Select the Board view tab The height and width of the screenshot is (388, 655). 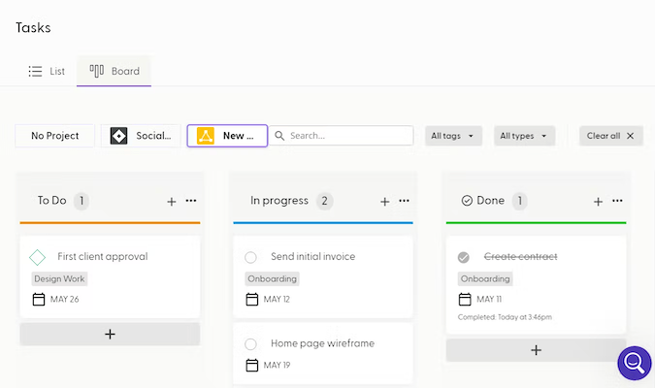click(115, 71)
